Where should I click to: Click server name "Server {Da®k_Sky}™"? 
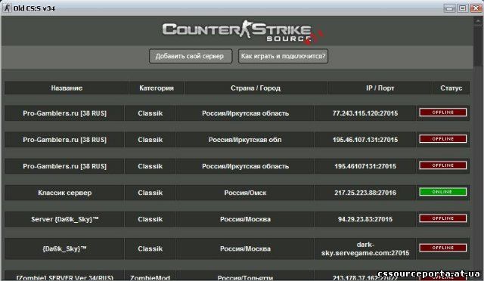point(65,219)
